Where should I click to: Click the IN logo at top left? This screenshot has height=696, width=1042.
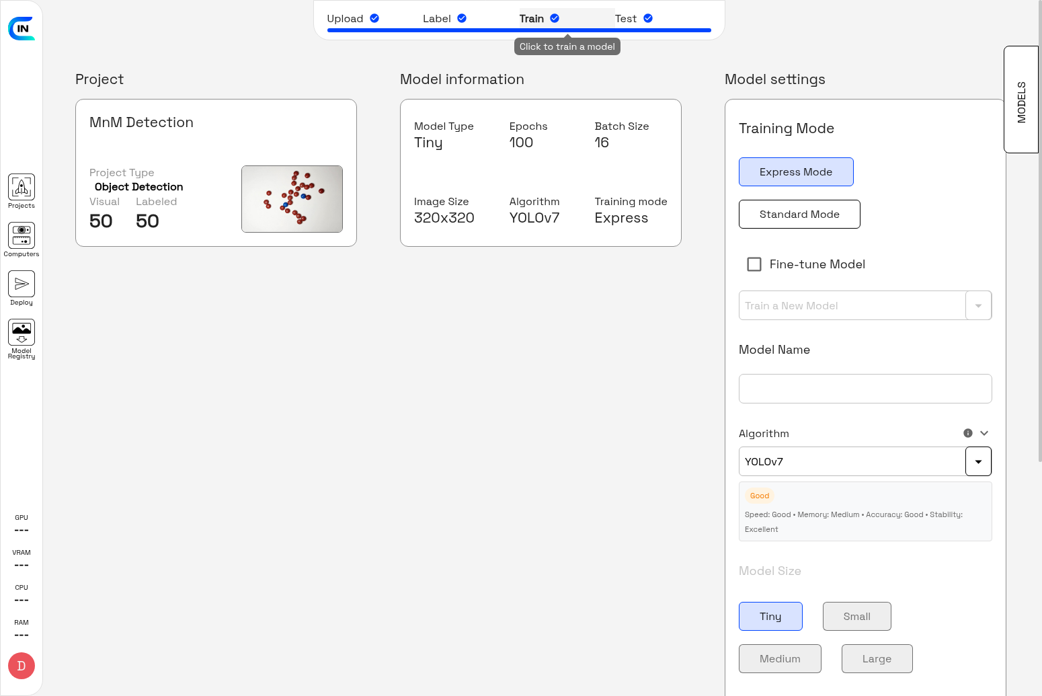(22, 28)
